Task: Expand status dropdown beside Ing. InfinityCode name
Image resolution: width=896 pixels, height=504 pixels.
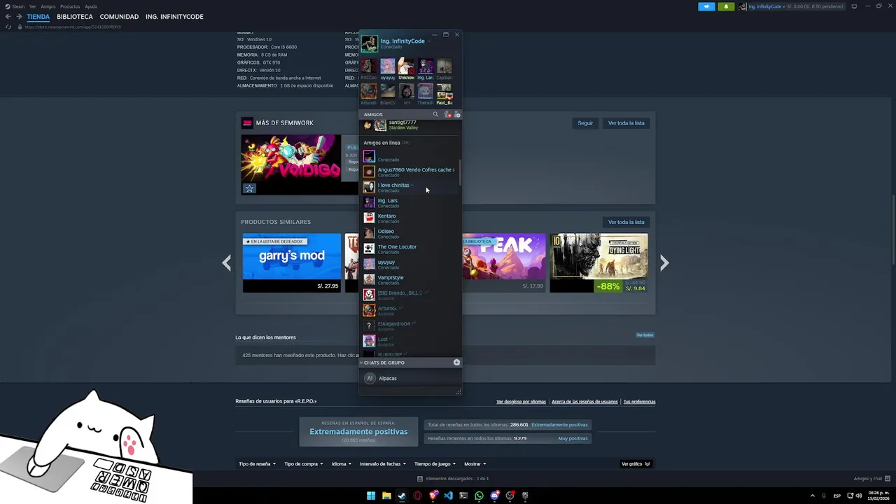Action: 428,41
